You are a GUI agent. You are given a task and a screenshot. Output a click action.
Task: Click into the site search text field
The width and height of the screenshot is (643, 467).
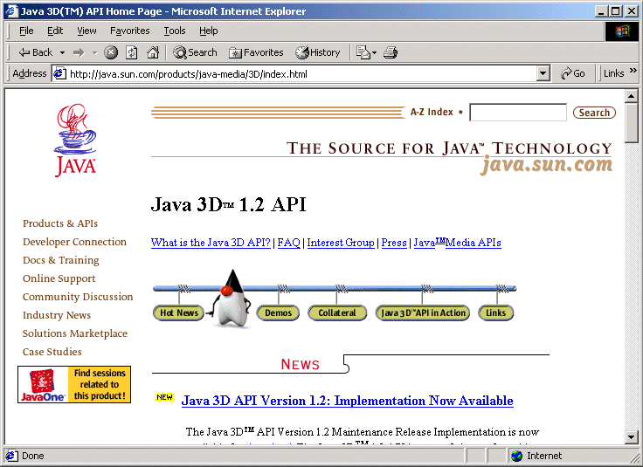[x=518, y=113]
